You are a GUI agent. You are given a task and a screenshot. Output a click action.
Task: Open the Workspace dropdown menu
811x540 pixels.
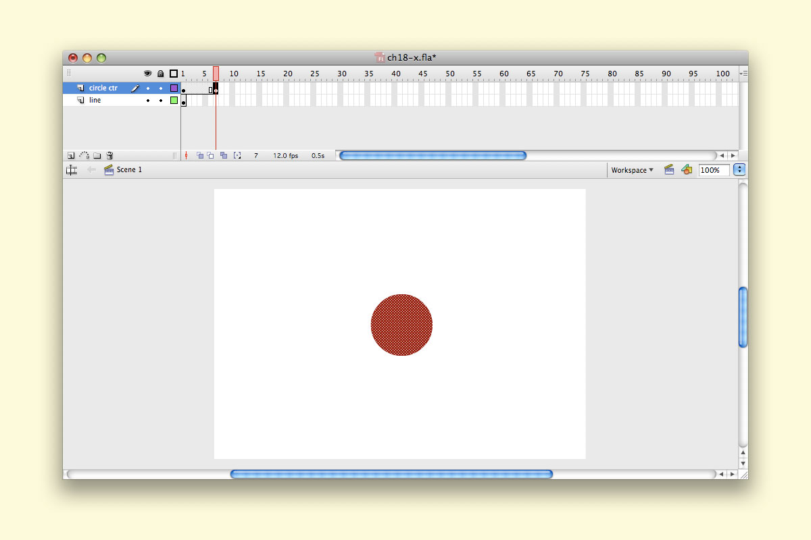pos(632,170)
